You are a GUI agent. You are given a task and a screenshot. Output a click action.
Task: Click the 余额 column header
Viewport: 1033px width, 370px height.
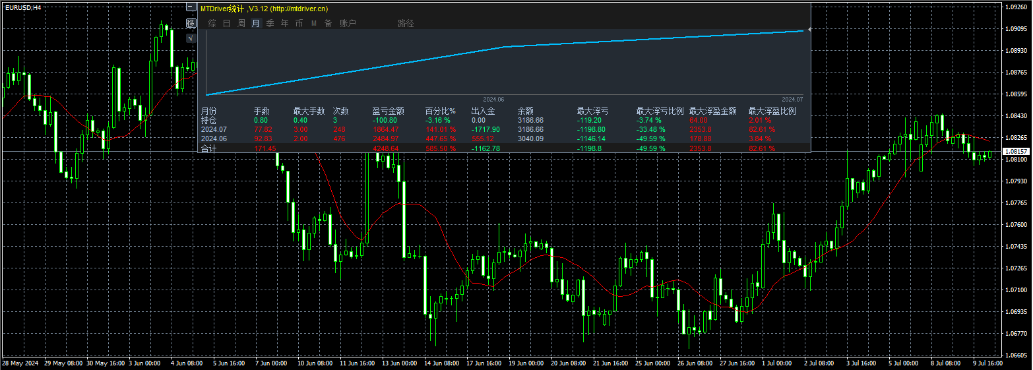tap(525, 111)
